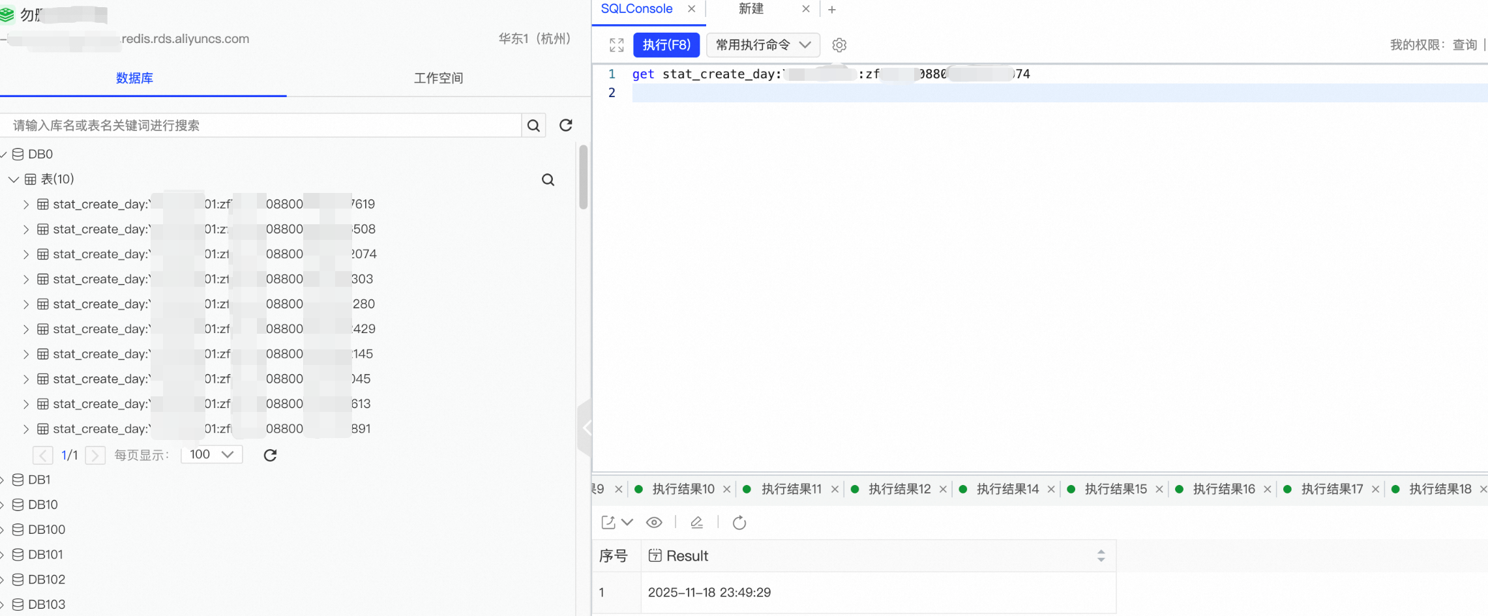Close the SQLConsole tab

click(691, 8)
